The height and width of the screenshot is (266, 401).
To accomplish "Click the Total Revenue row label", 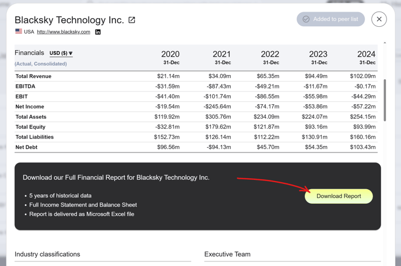I will 33,76.
